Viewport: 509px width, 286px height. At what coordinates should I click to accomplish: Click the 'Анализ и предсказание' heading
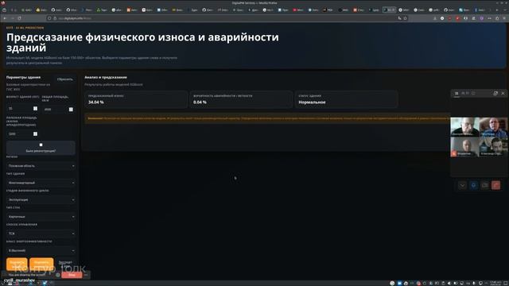click(106, 77)
